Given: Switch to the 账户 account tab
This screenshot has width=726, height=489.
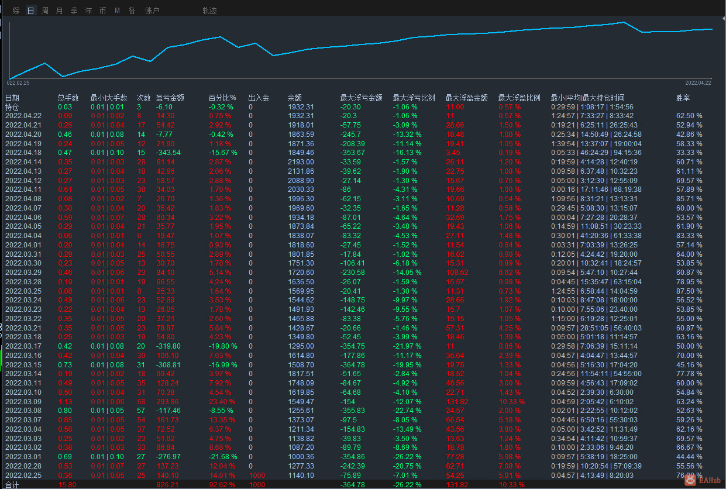Looking at the screenshot, I should [152, 11].
